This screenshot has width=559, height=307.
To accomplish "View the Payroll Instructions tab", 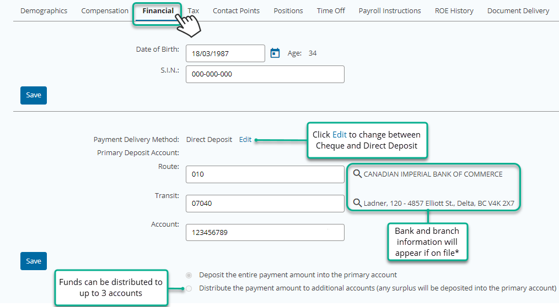I will click(390, 10).
